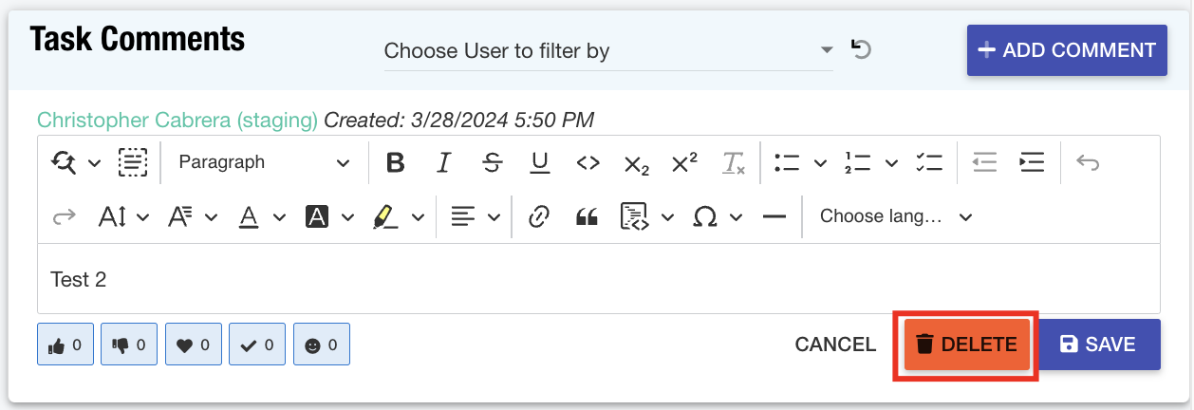Image resolution: width=1194 pixels, height=410 pixels.
Task: Click into the comment text area
Action: [598, 279]
